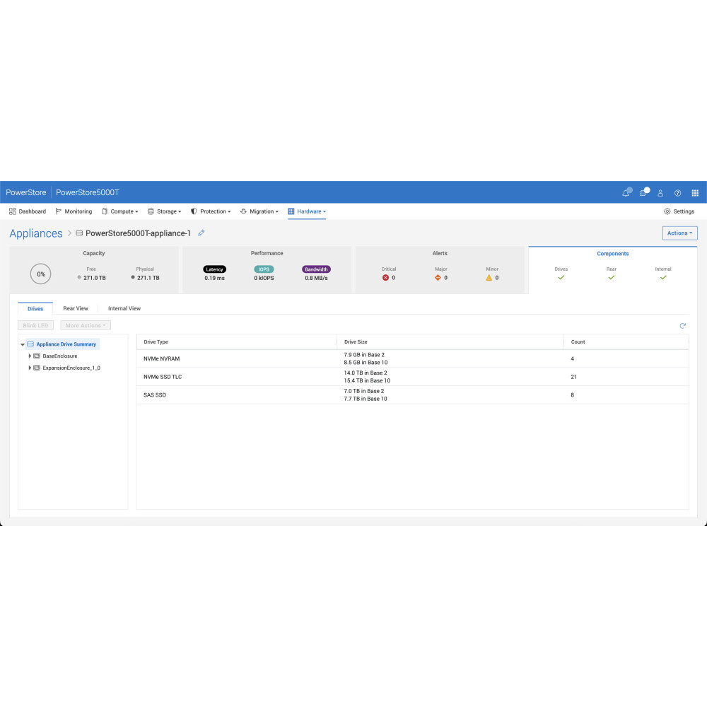
Task: Select the NVMe NVRAM row
Action: 412,359
